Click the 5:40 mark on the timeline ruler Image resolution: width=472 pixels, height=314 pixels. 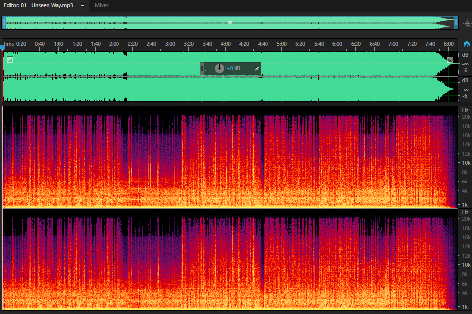click(x=319, y=44)
